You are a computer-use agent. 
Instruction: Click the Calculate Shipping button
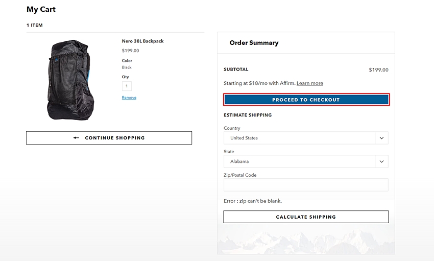point(306,217)
